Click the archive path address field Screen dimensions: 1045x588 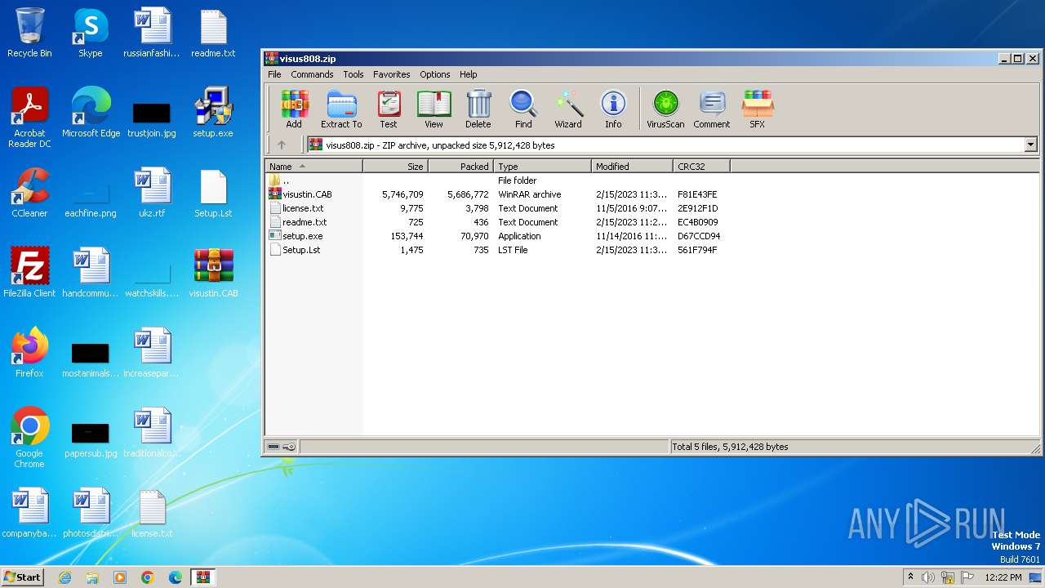click(x=665, y=145)
